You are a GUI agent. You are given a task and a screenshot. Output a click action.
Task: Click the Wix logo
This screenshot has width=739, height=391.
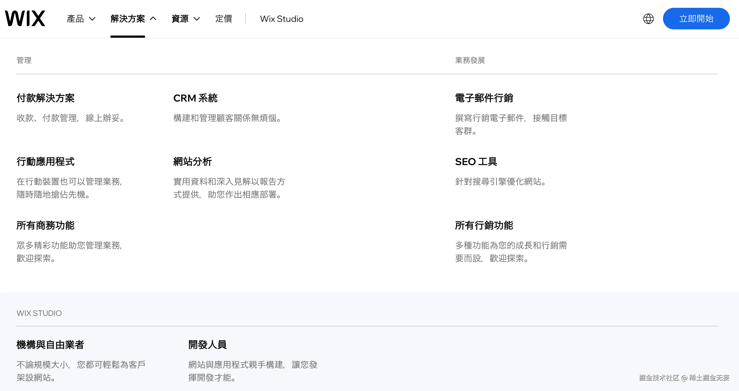coord(25,18)
